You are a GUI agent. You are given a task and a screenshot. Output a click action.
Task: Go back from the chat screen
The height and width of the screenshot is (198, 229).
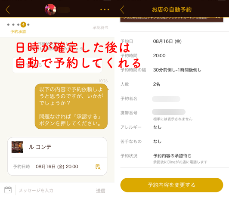pyautogui.click(x=8, y=9)
